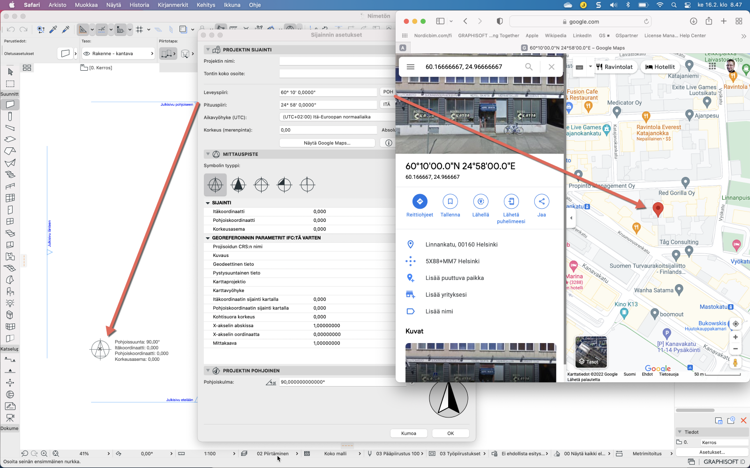Click the Undo arrow in Archicad toolbar
The height and width of the screenshot is (468, 750).
pos(11,29)
